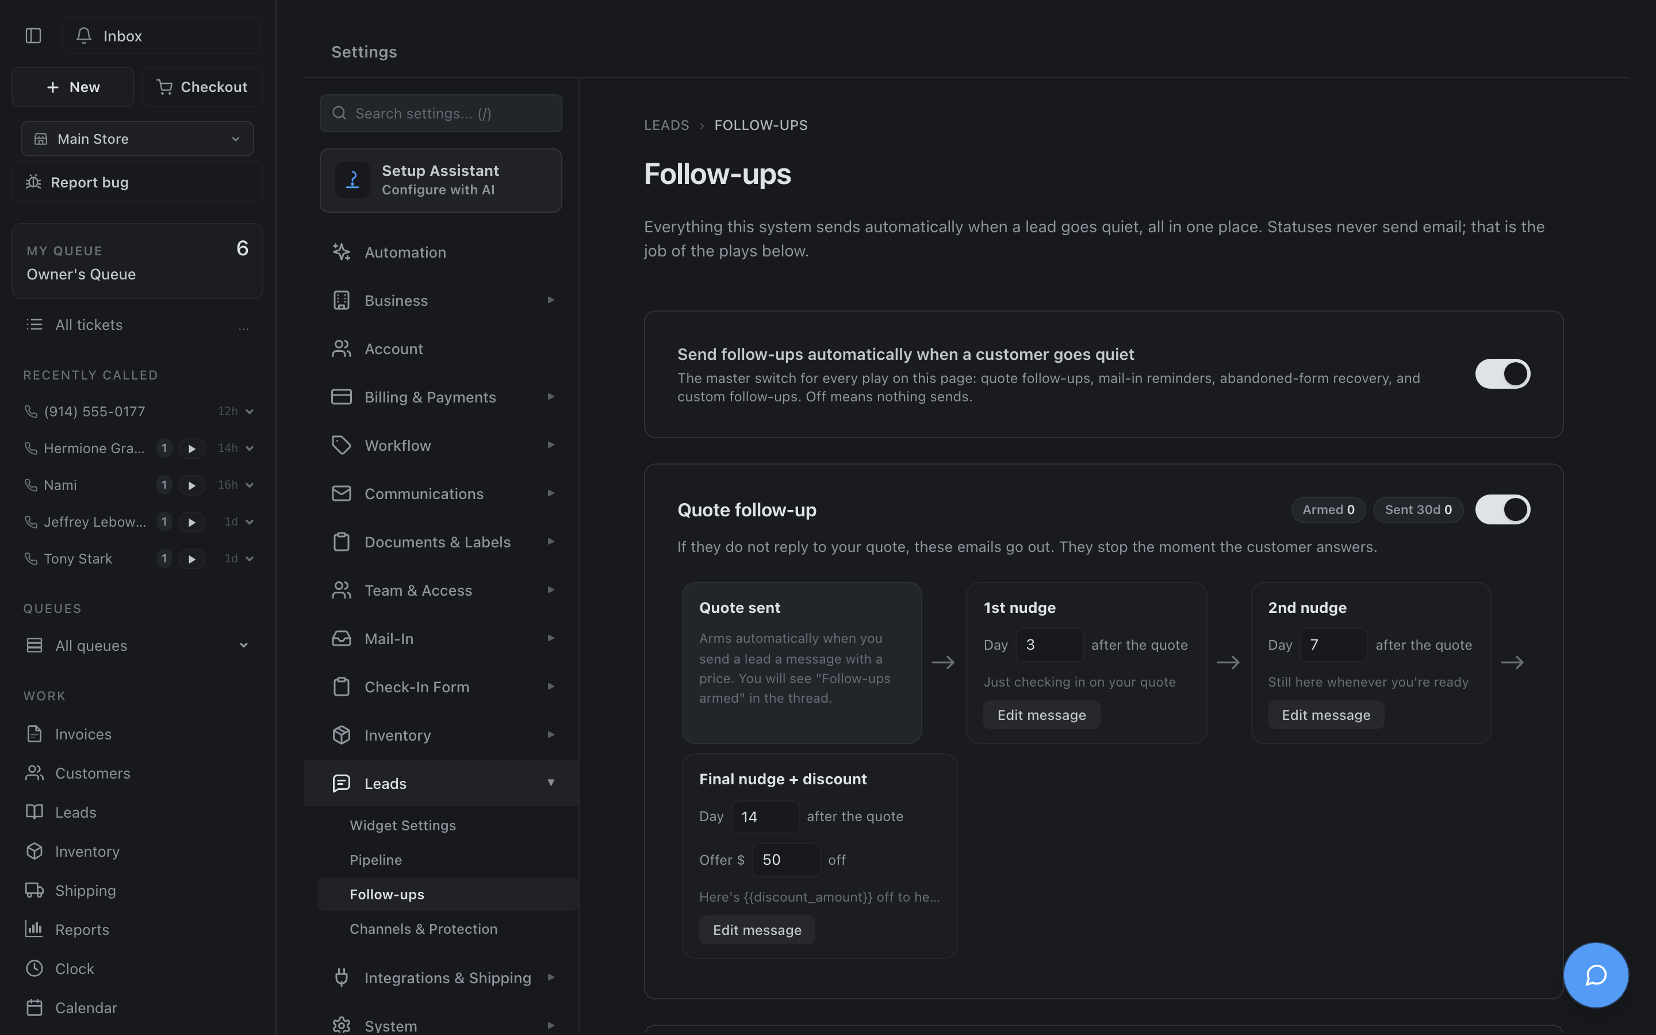Image resolution: width=1656 pixels, height=1035 pixels.
Task: Expand the Mail-In settings section
Action: 550,639
